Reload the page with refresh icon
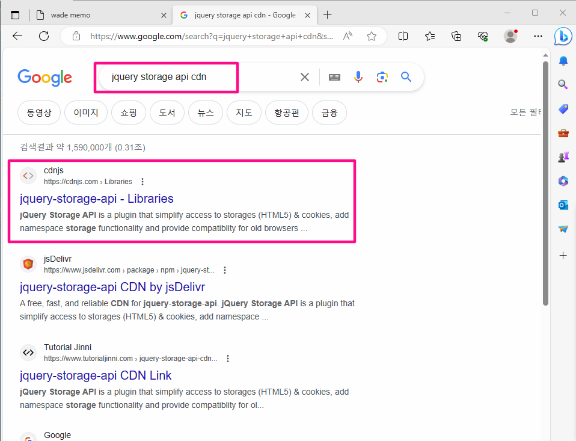 (44, 36)
